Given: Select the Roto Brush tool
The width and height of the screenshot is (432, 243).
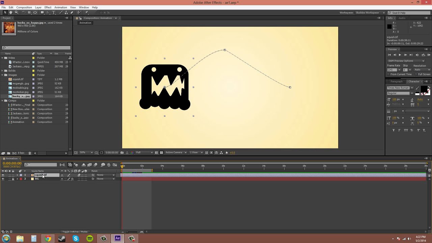Looking at the screenshot, I should (x=79, y=12).
